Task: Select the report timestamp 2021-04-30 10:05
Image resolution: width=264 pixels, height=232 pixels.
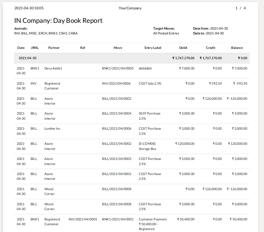Action: (29, 8)
